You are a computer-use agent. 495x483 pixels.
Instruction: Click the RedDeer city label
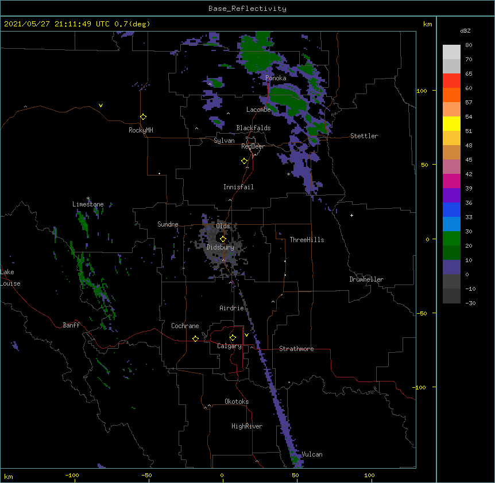pyautogui.click(x=253, y=146)
